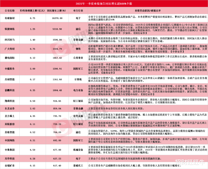Click the table title 2025年一季度业绩预告
Image resolution: width=208 pixels, height=169 pixels.
click(104, 3)
